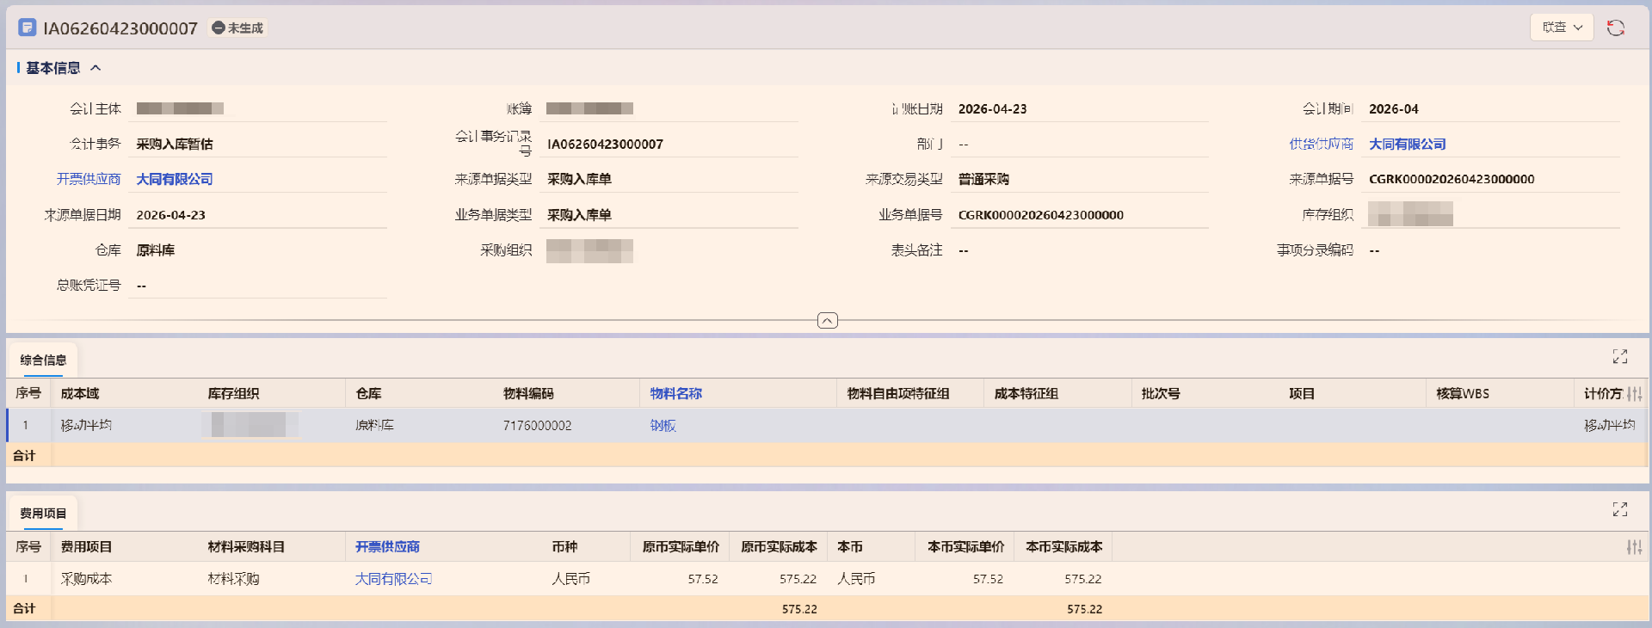Click the 物料名称 column header
Image resolution: width=1652 pixels, height=628 pixels.
pos(675,393)
